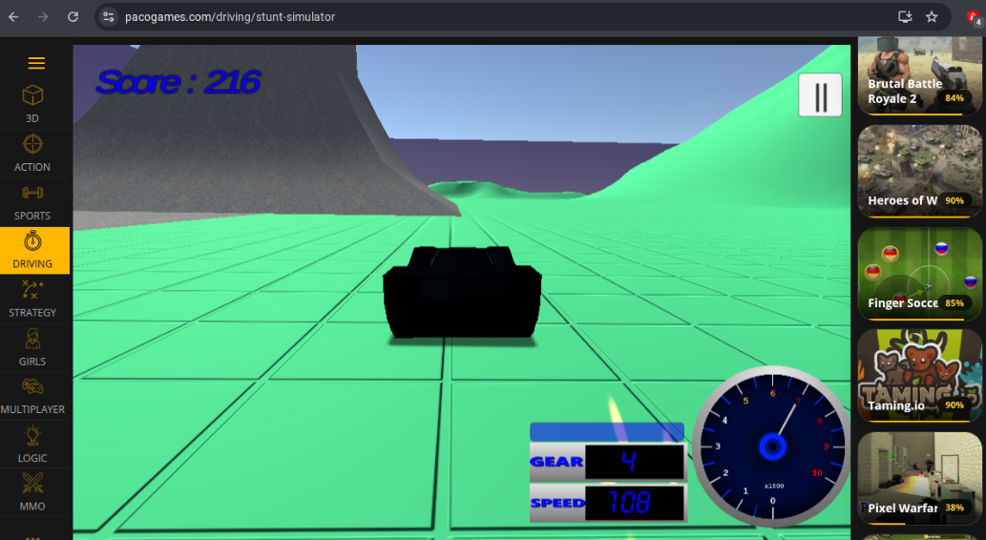Launch the Finger Soccer game thumbnail
986x540 pixels.
(919, 274)
